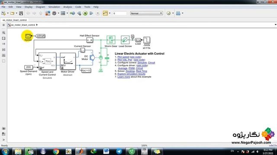
Task: Open the Simulation menu
Action: coord(54,7)
